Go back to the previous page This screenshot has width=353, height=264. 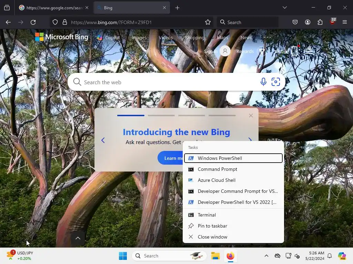pos(8,22)
